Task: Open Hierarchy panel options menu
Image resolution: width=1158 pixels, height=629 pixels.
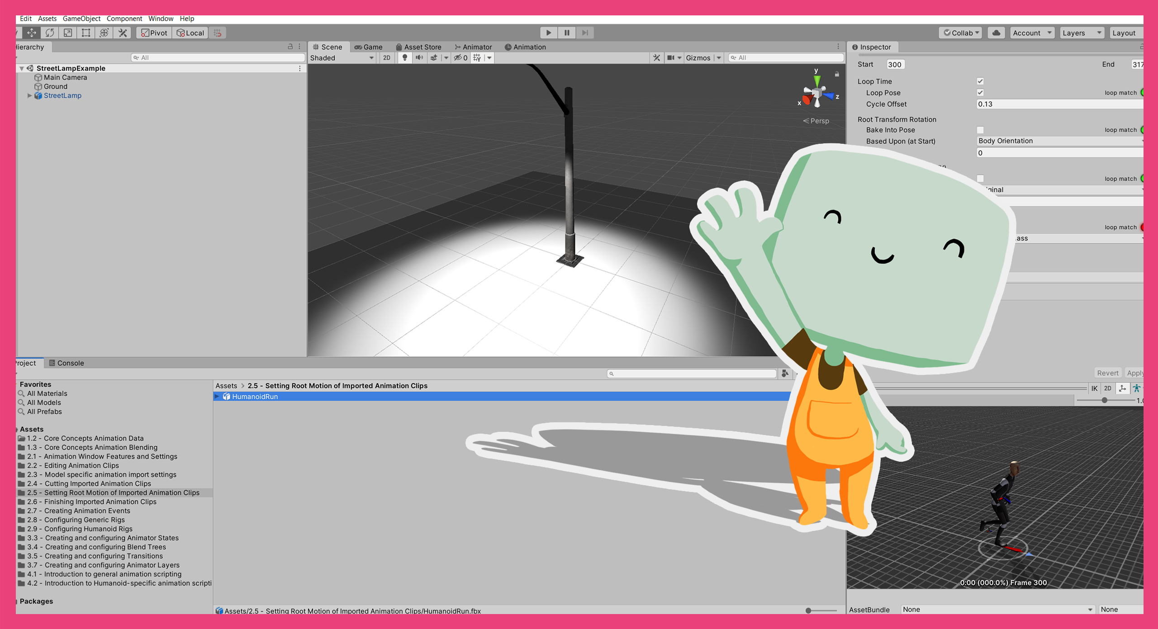Action: 299,47
